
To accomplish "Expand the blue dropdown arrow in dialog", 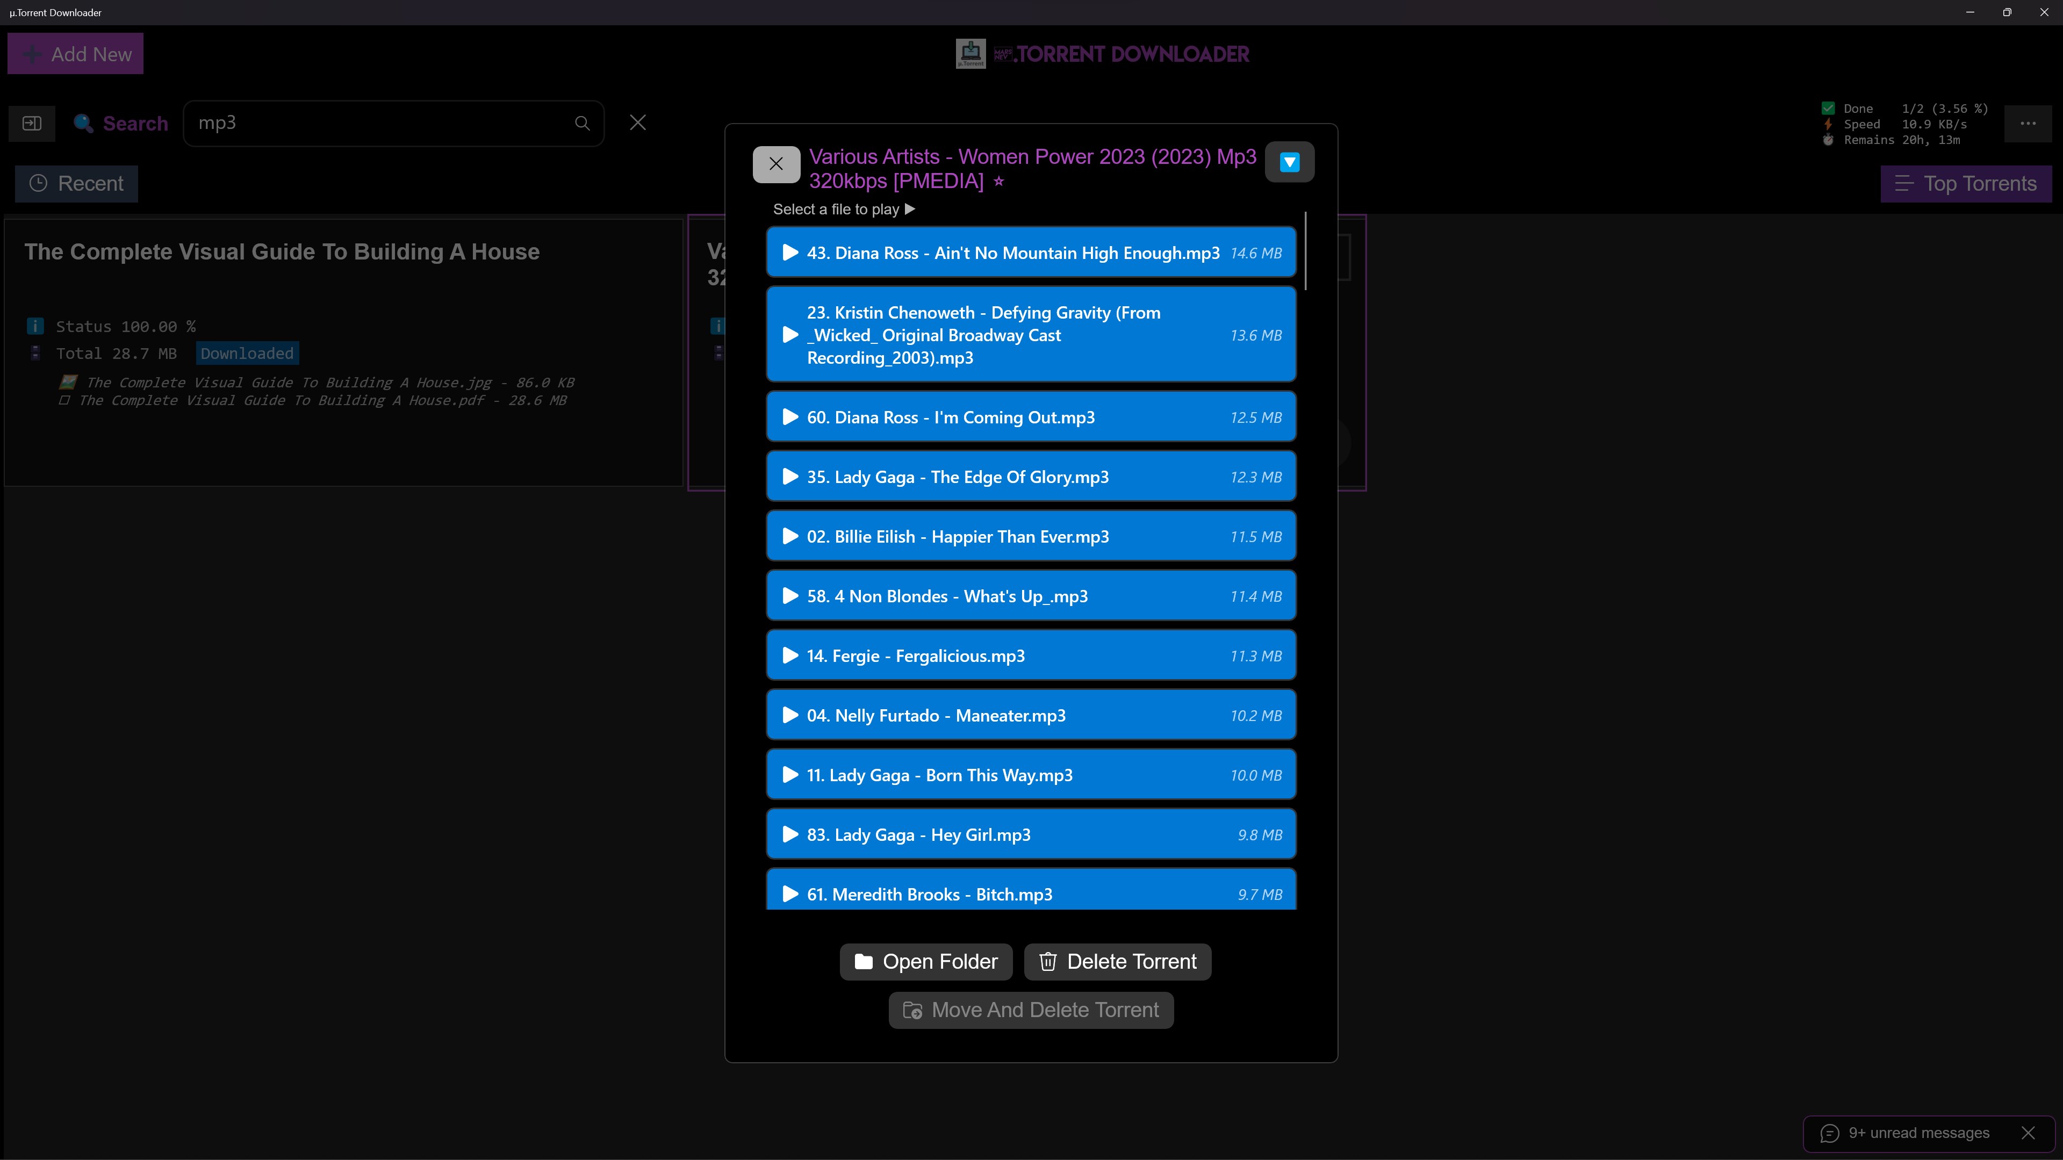I will pyautogui.click(x=1289, y=162).
